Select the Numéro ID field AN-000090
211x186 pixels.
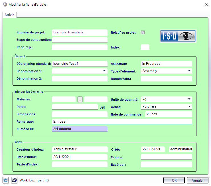(x=80, y=129)
